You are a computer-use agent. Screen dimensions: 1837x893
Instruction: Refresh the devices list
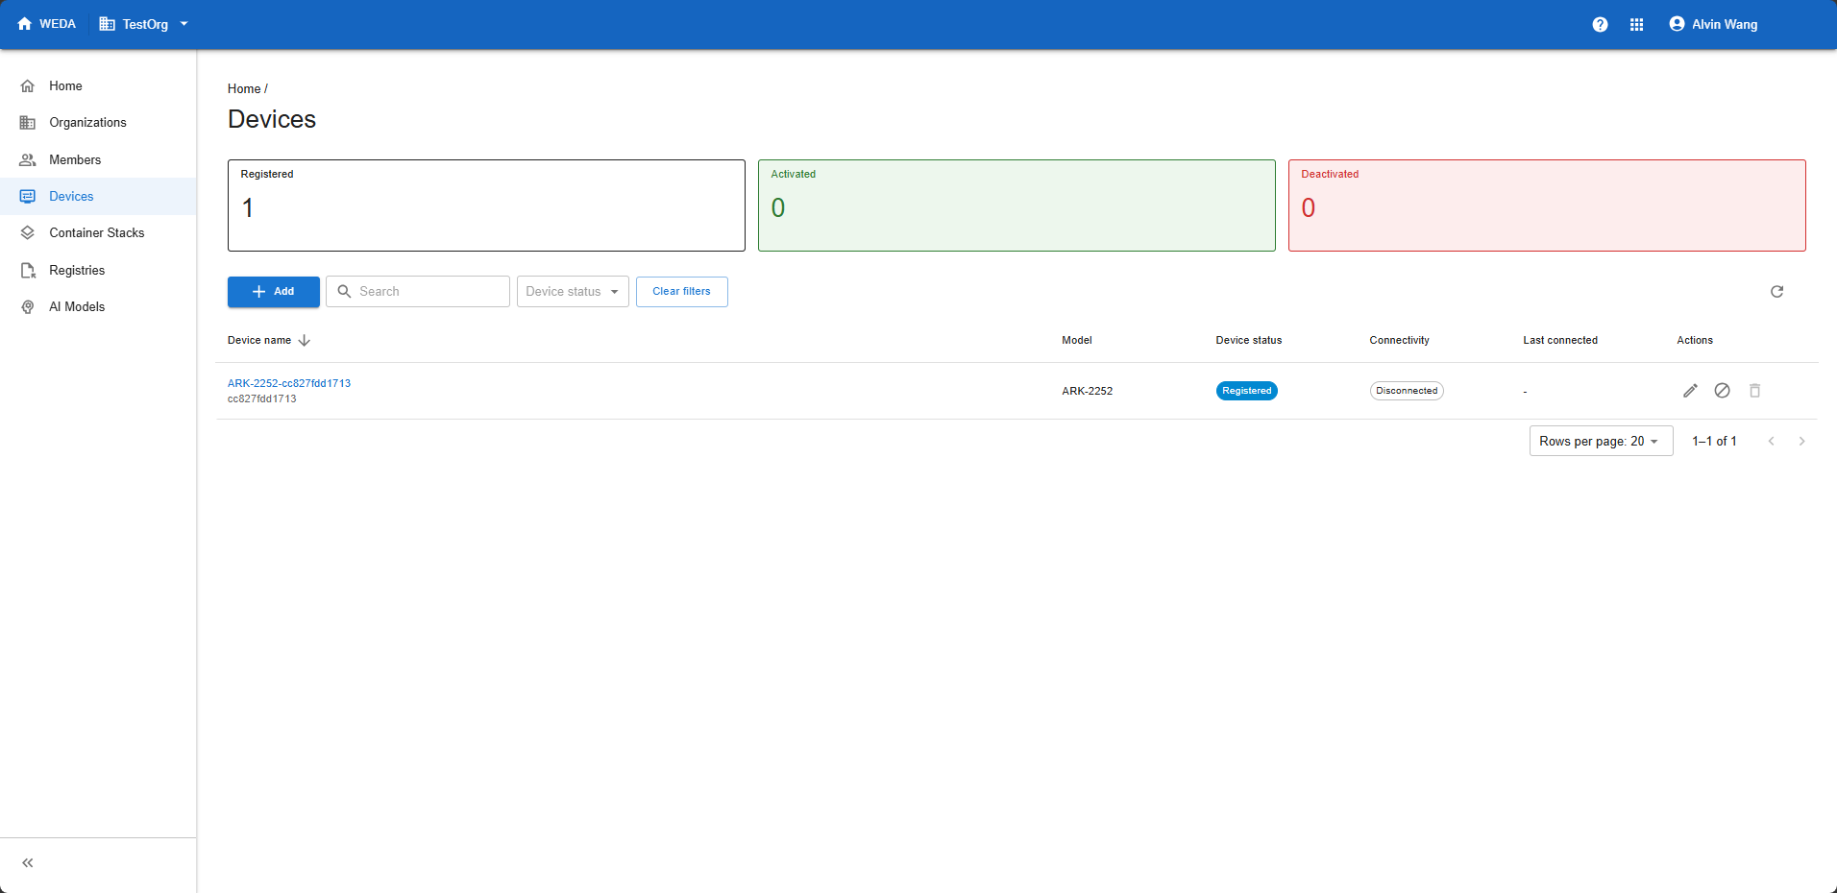(1777, 292)
